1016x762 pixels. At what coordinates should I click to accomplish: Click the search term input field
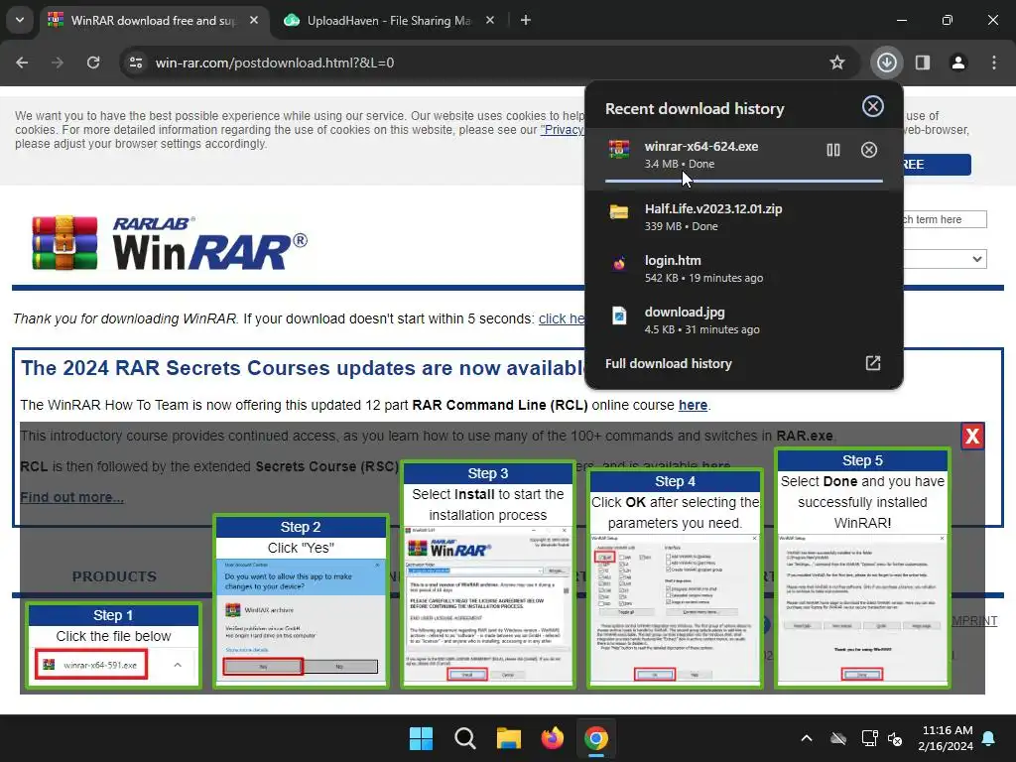click(x=945, y=219)
